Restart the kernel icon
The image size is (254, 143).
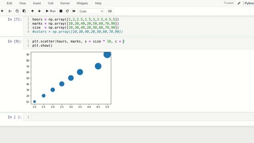coord(67,11)
